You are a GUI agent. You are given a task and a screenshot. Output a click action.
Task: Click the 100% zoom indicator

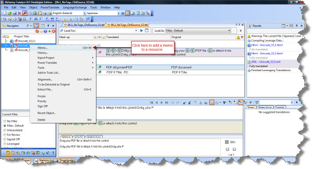coord(233,142)
